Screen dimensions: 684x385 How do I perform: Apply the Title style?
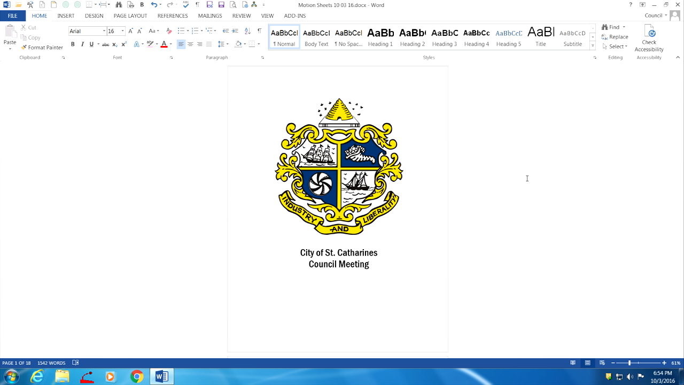541,37
